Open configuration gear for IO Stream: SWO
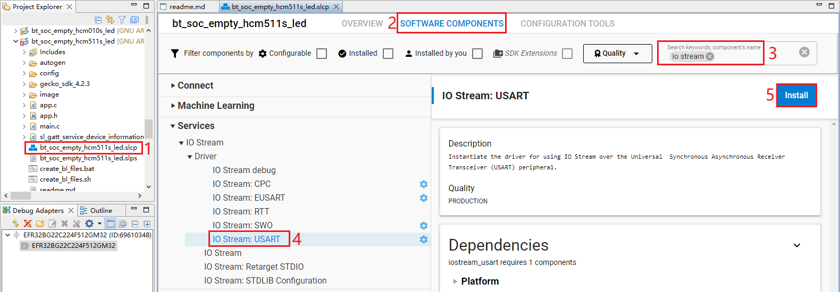 coord(424,226)
